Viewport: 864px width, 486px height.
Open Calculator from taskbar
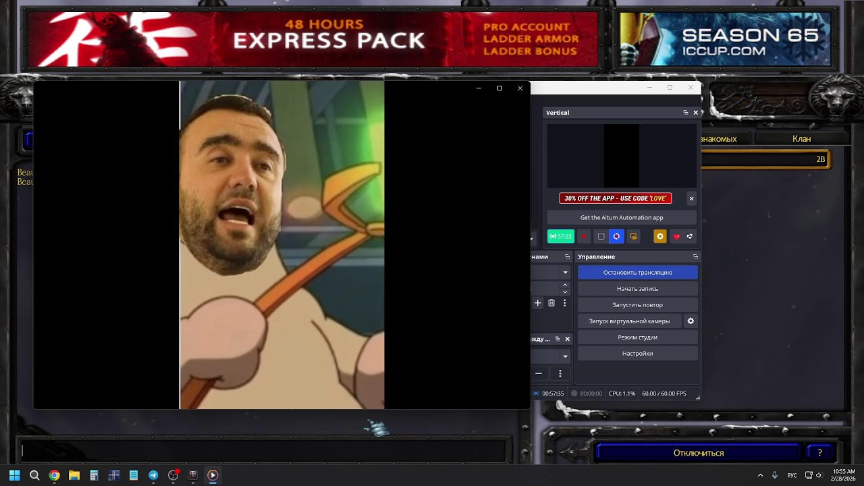tap(94, 475)
